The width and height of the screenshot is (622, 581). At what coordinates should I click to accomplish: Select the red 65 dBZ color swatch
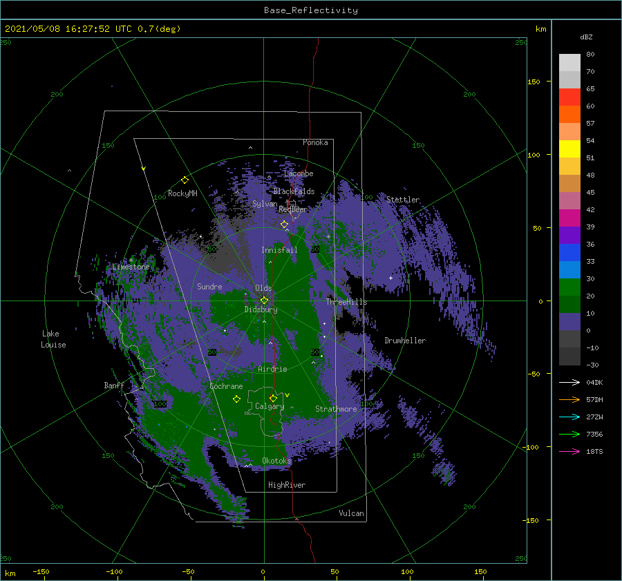pos(569,97)
